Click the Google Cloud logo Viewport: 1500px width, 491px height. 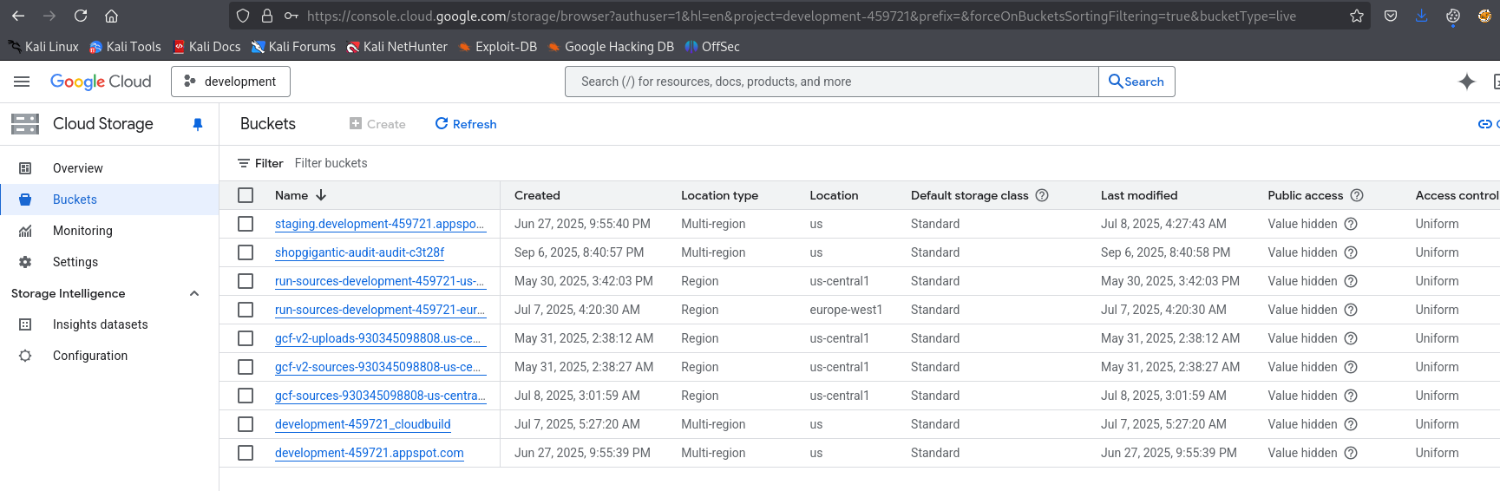pyautogui.click(x=101, y=82)
